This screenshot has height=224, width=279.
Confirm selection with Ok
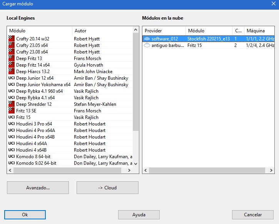click(x=25, y=215)
